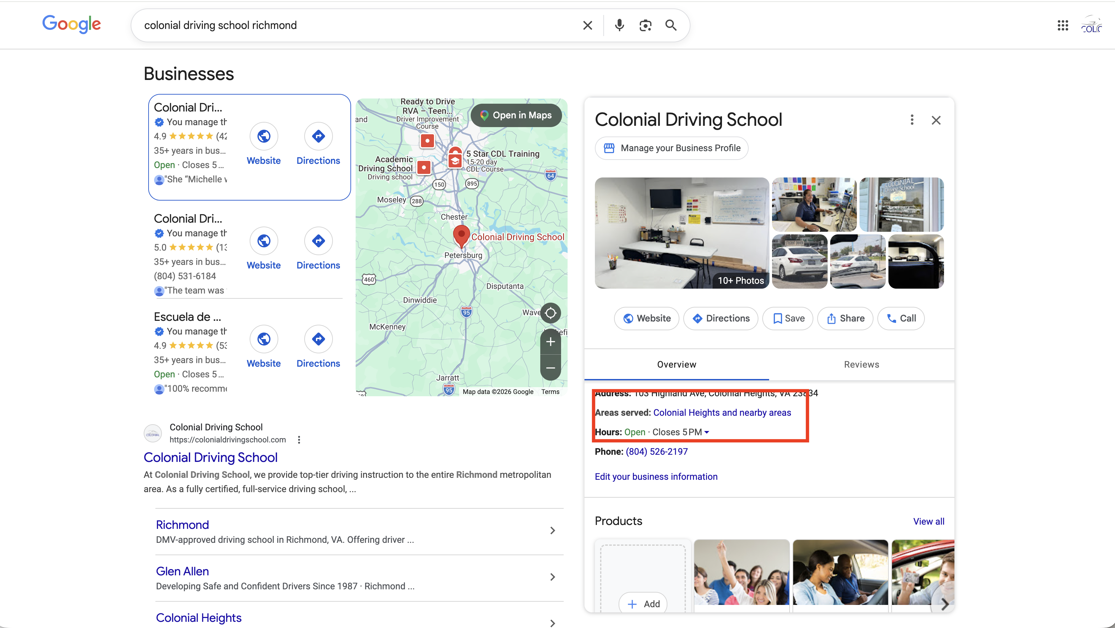Viewport: 1115px width, 628px height.
Task: Open the Google apps grid
Action: click(1063, 26)
